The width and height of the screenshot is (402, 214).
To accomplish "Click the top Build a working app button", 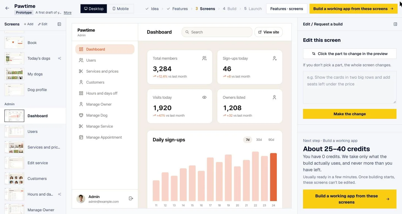I will 353,9.
